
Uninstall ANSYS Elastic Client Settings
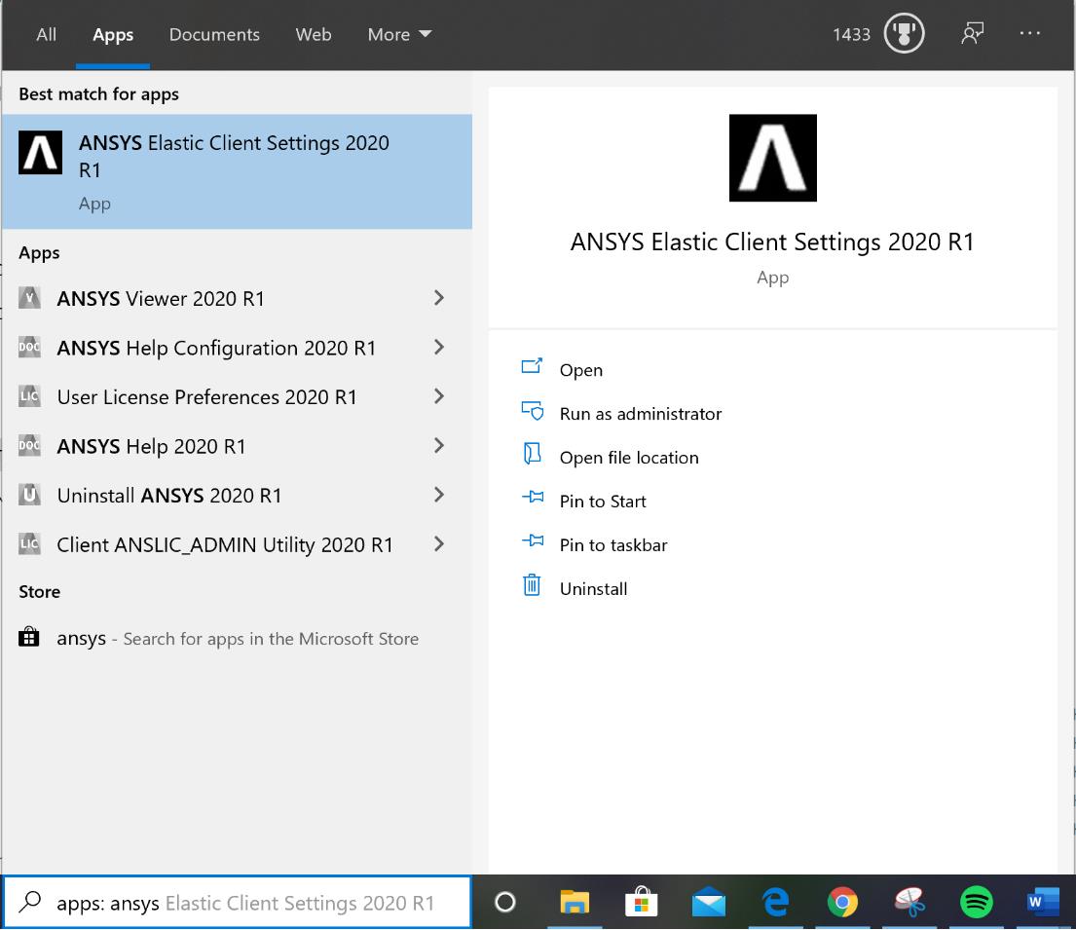[x=593, y=588]
